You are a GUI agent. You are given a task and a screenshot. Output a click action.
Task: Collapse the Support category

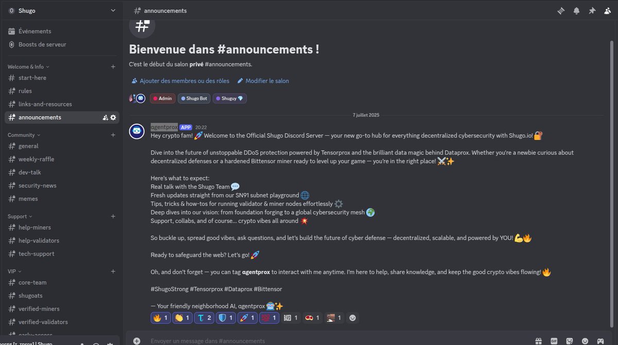pos(20,216)
